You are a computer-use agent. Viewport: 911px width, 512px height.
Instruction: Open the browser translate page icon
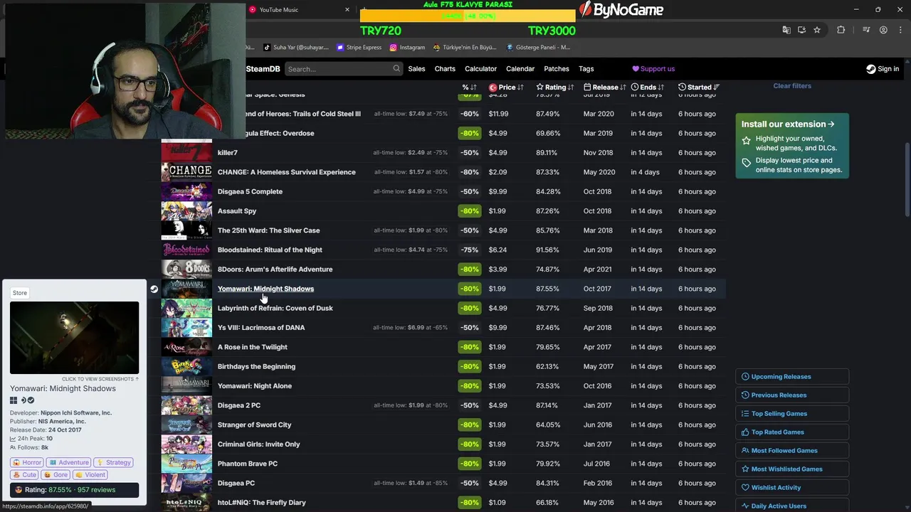click(786, 30)
